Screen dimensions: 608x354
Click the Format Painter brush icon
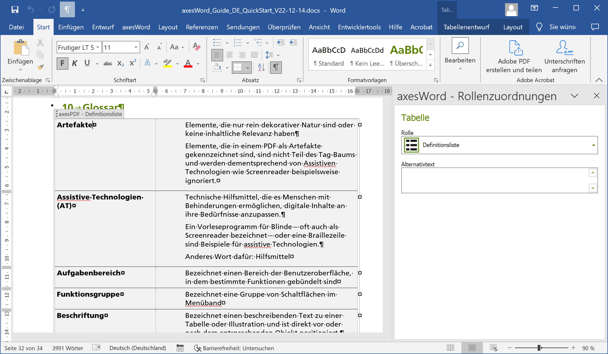(40, 67)
